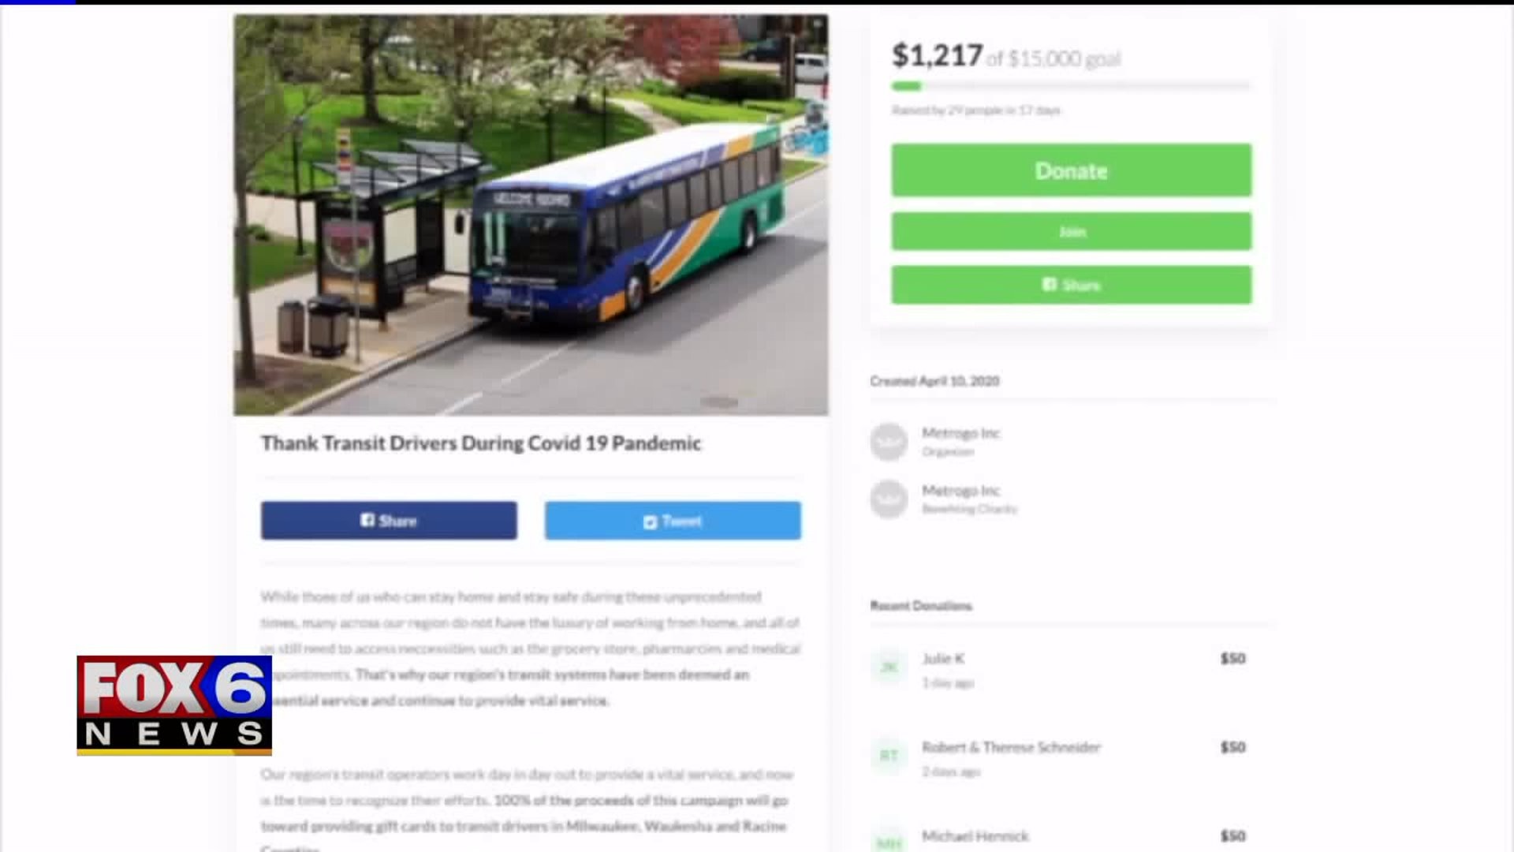Select donor Michael Hennick
Image resolution: width=1514 pixels, height=852 pixels.
pyautogui.click(x=975, y=836)
